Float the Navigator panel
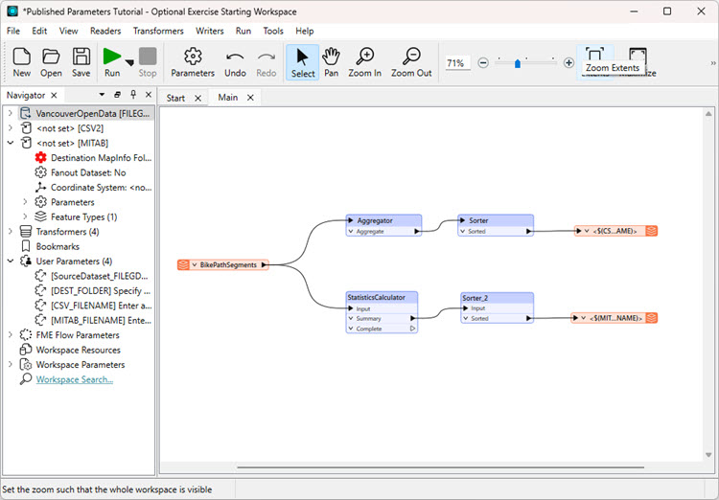 tap(117, 95)
